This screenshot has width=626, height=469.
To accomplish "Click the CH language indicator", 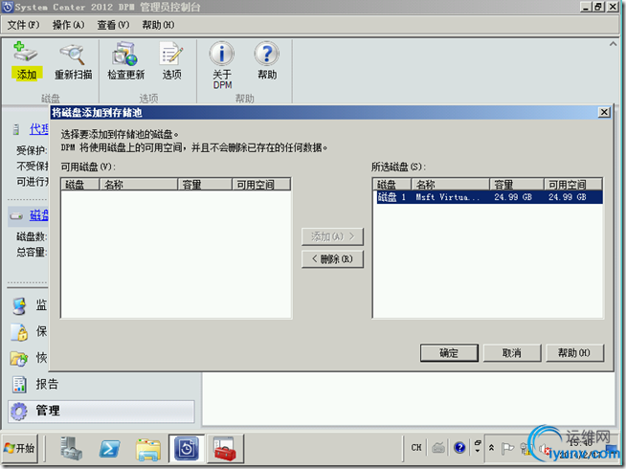I will [416, 447].
